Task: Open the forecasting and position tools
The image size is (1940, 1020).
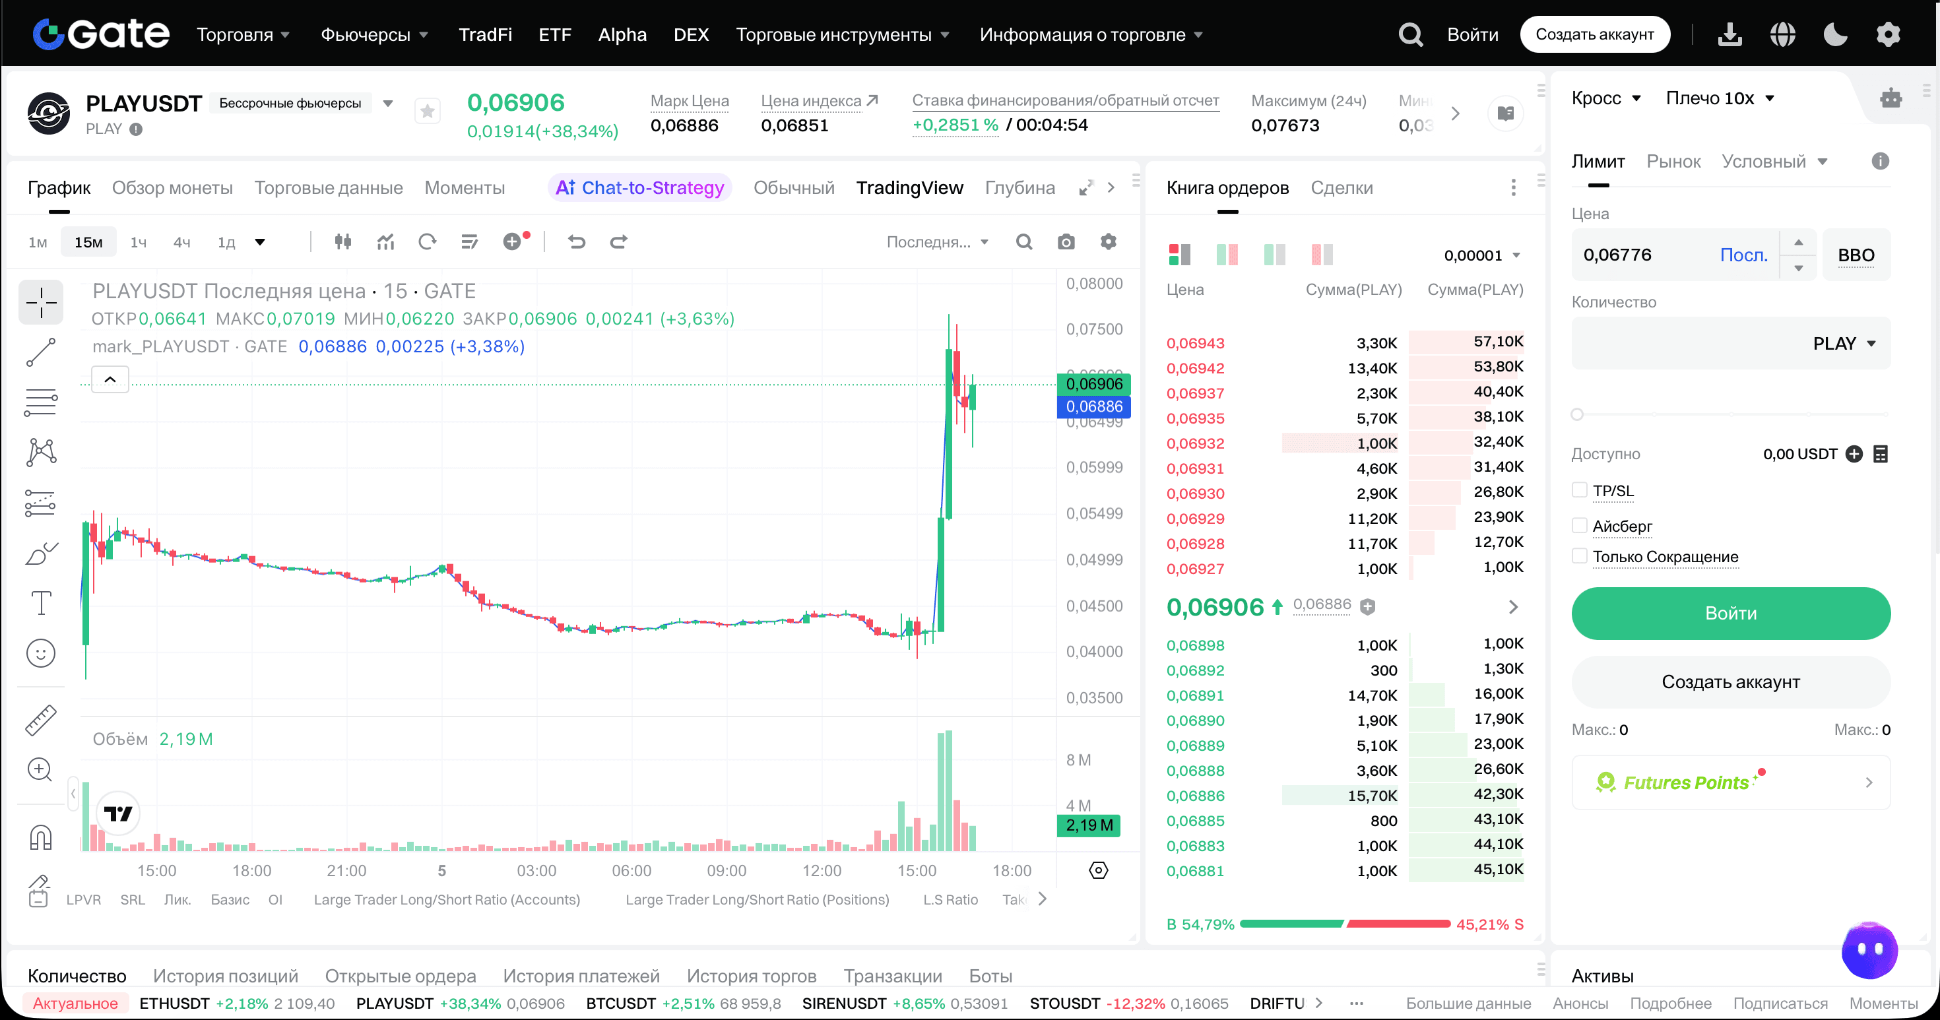Action: click(41, 502)
